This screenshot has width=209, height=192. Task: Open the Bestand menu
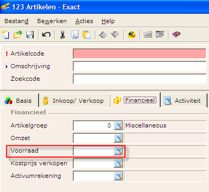(x=16, y=21)
